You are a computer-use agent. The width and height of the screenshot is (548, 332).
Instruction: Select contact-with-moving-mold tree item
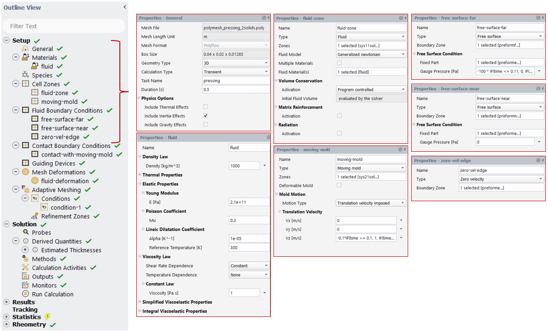pos(77,154)
